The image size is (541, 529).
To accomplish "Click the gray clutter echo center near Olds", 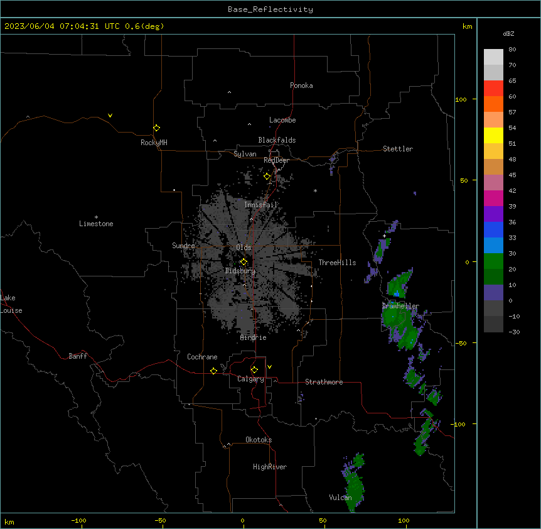I will pyautogui.click(x=250, y=263).
